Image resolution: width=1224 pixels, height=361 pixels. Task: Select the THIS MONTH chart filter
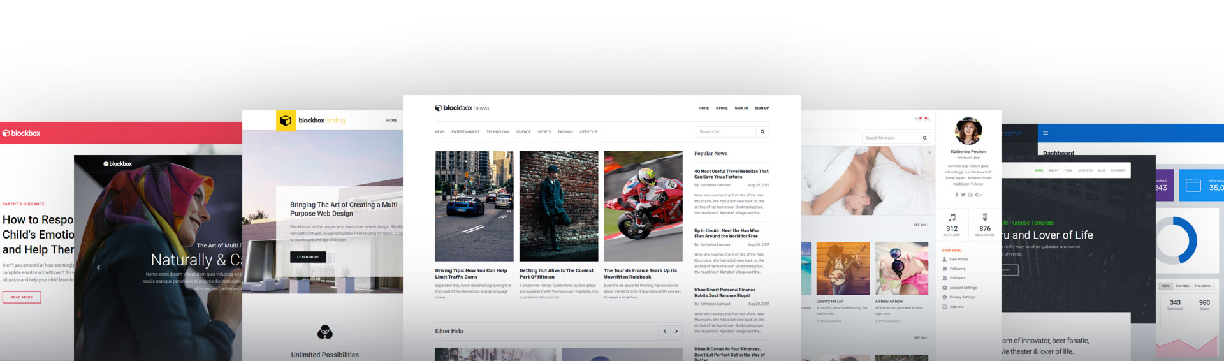1203,286
